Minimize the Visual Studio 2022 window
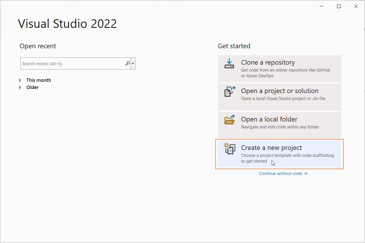365x243 pixels. pyautogui.click(x=322, y=6)
